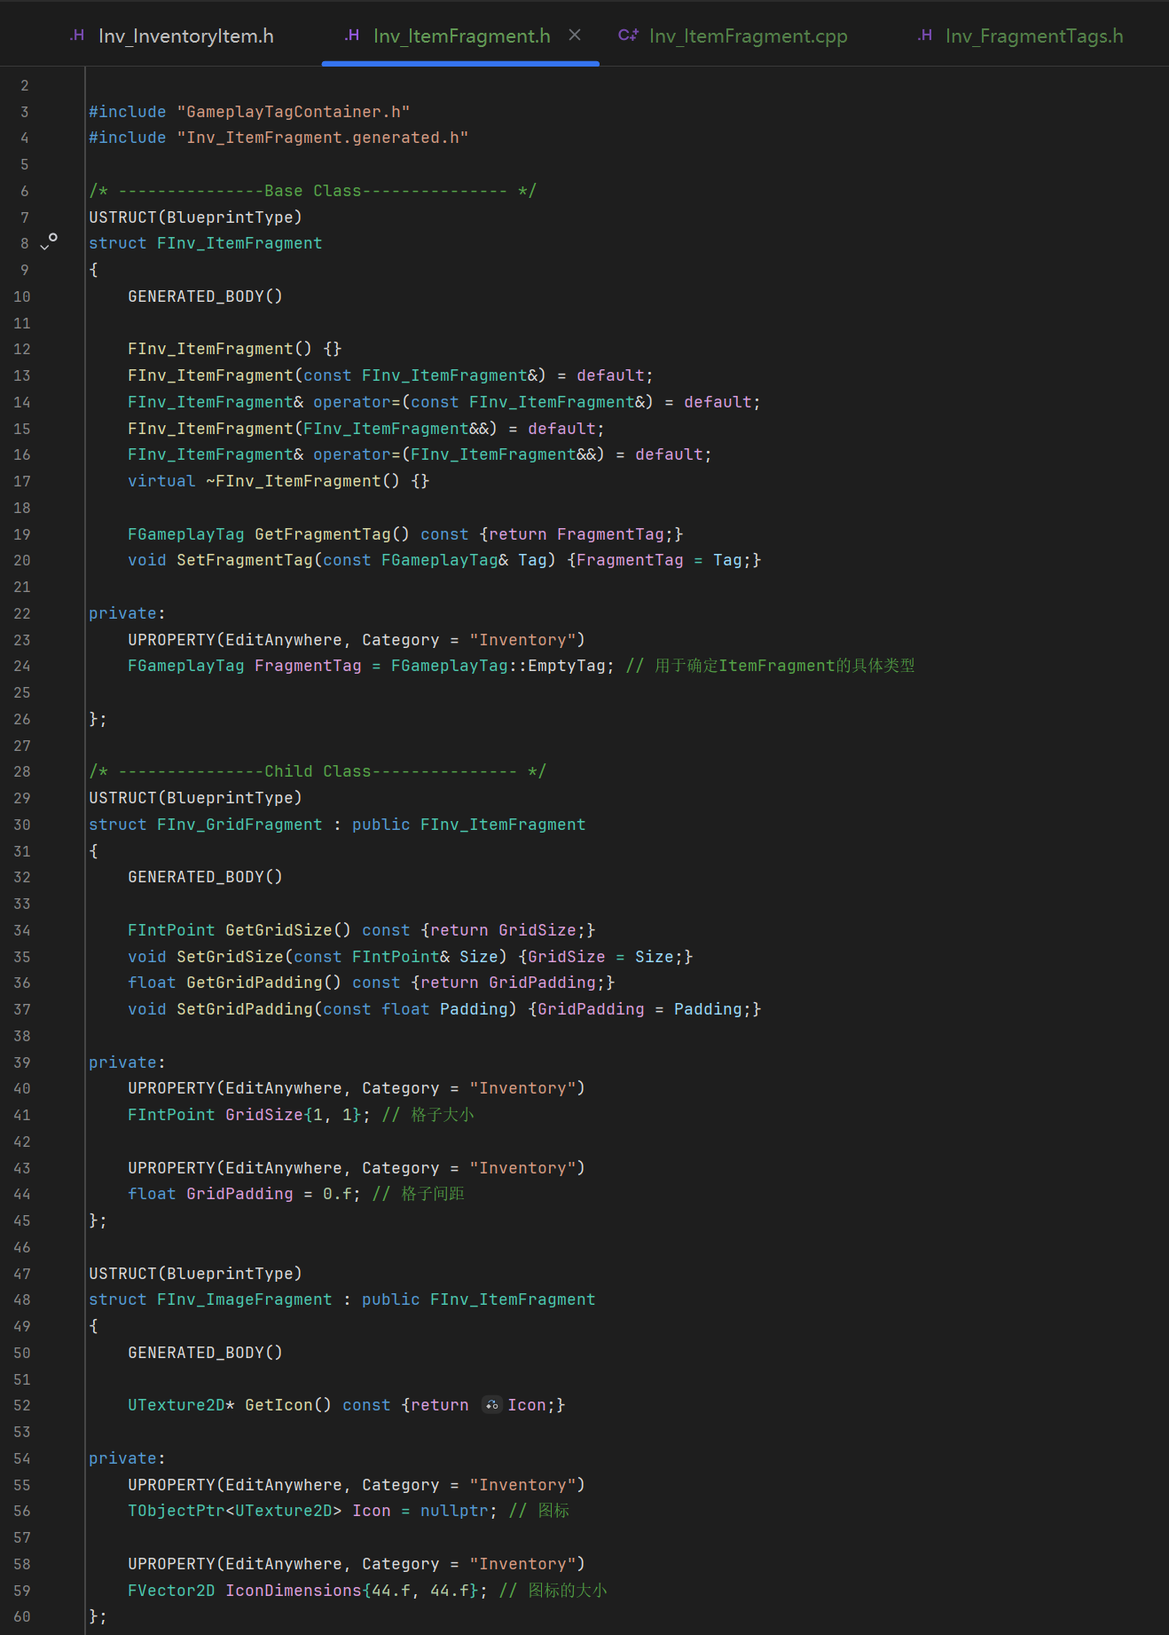Click "GameplayTagContainer.h" include string
1169x1635 pixels.
click(x=294, y=112)
